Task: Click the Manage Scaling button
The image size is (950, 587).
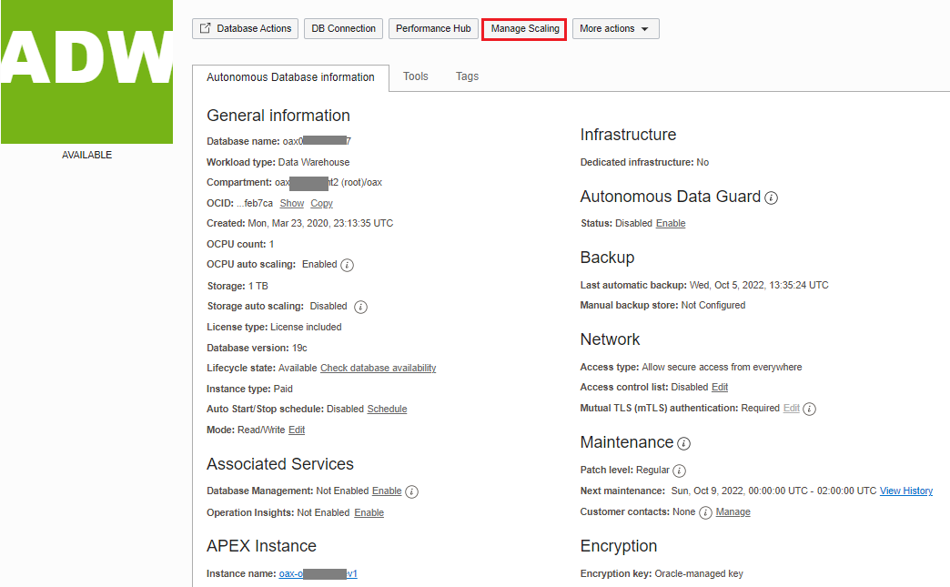Action: tap(523, 28)
